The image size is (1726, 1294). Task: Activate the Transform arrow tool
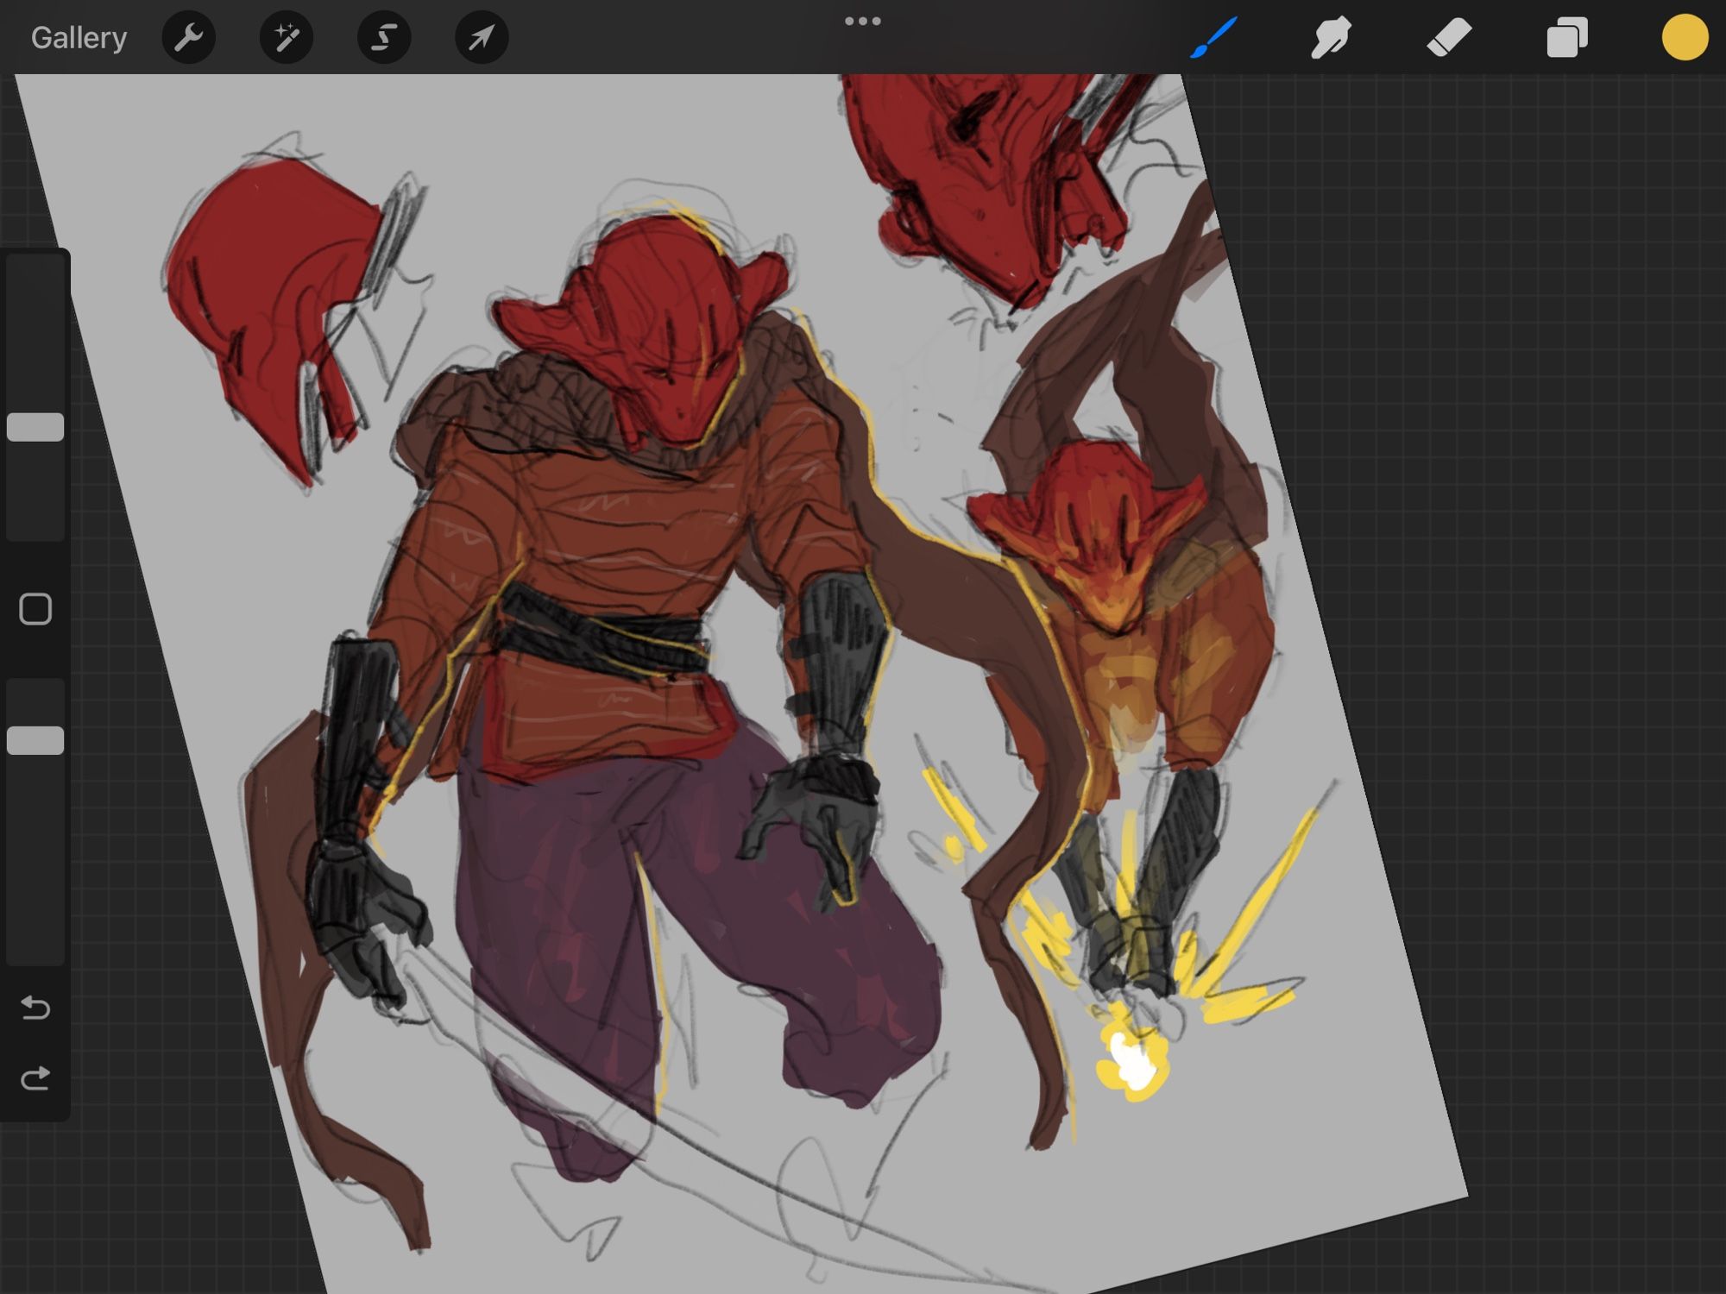pos(482,38)
